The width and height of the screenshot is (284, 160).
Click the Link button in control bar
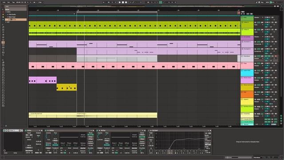pyautogui.click(x=4, y=2)
